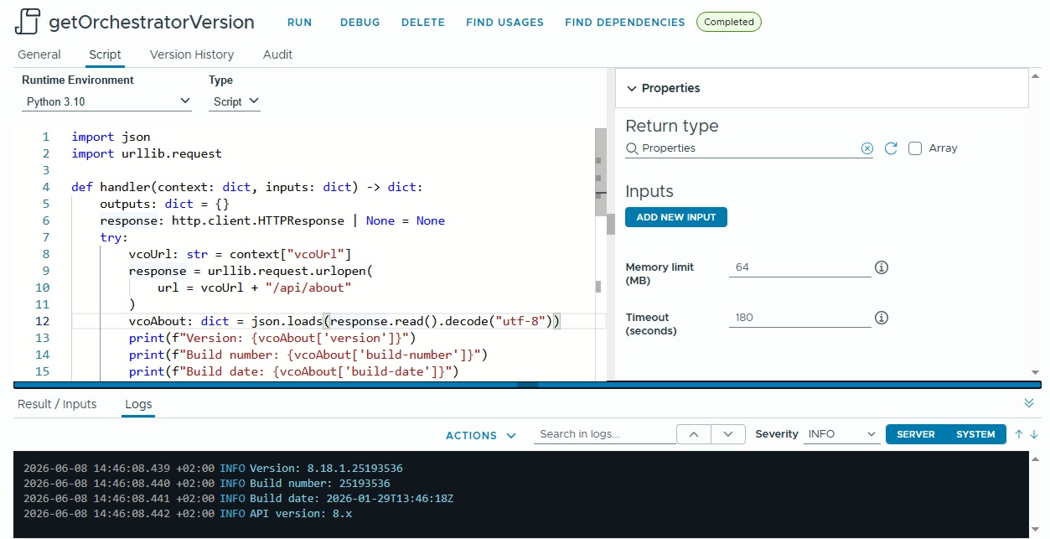1050x539 pixels.
Task: Go to previous log search match
Action: coord(694,434)
